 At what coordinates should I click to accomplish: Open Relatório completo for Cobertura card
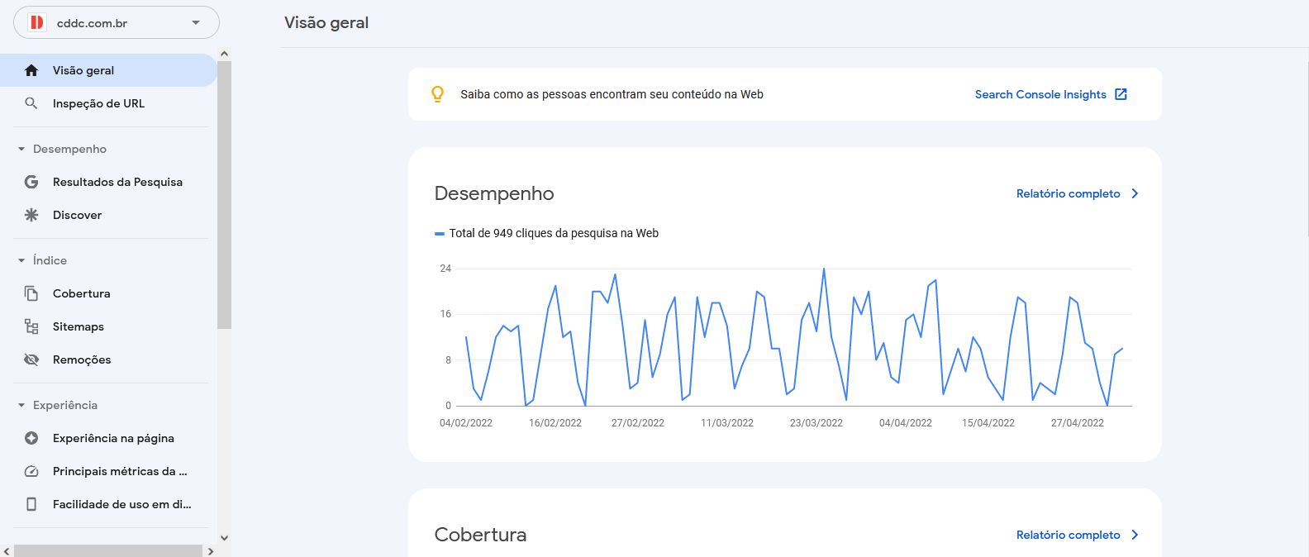pos(1077,535)
